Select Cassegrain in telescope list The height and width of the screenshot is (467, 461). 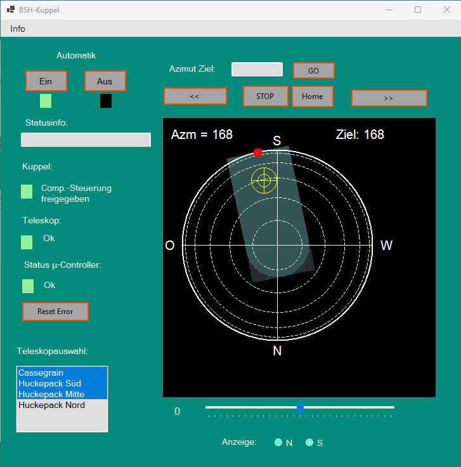click(41, 372)
